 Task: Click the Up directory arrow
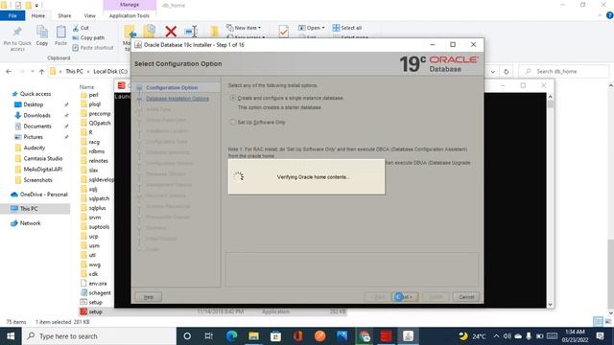(x=41, y=72)
